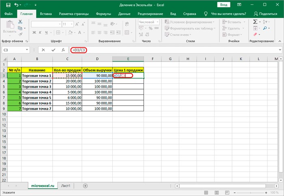The height and width of the screenshot is (196, 284).
Task: Confirm the formula with the checkmark icon
Action: pyautogui.click(x=53, y=50)
